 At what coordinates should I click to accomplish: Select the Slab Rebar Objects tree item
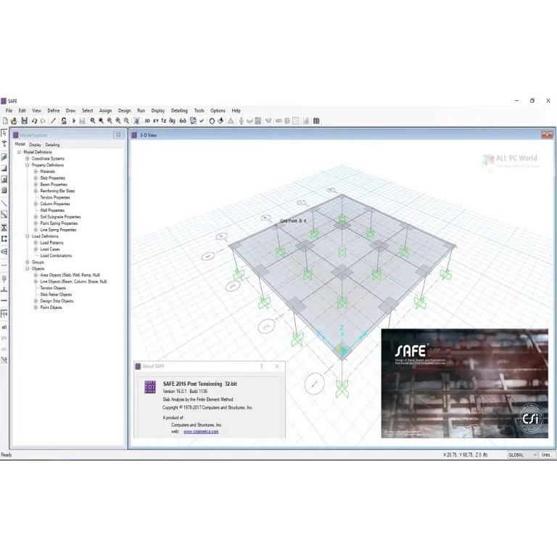56,294
